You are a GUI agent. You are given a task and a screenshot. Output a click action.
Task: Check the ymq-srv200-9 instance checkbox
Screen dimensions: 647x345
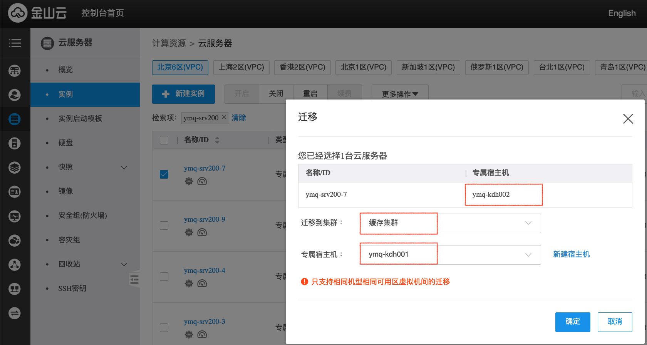pos(164,226)
